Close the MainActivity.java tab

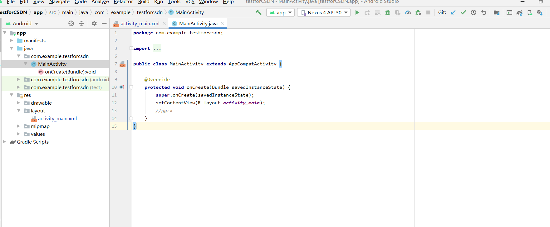point(222,23)
